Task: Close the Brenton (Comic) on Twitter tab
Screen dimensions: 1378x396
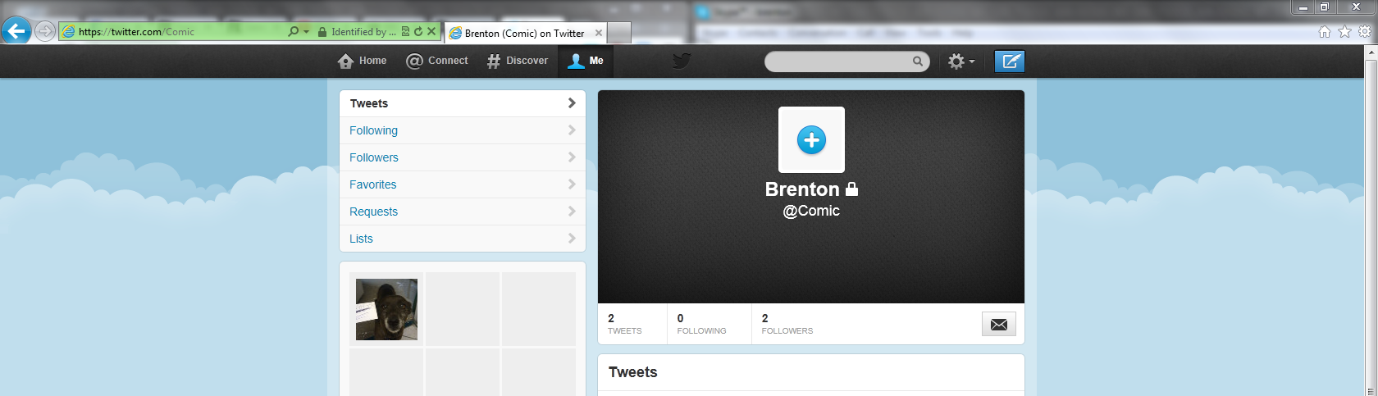Action: tap(599, 33)
